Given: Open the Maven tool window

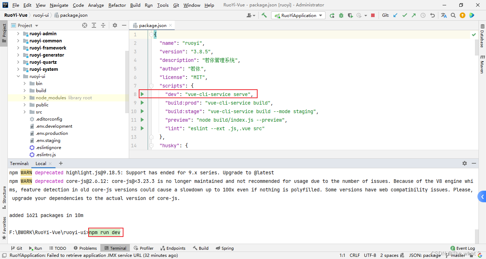Looking at the screenshot, I should 482,64.
